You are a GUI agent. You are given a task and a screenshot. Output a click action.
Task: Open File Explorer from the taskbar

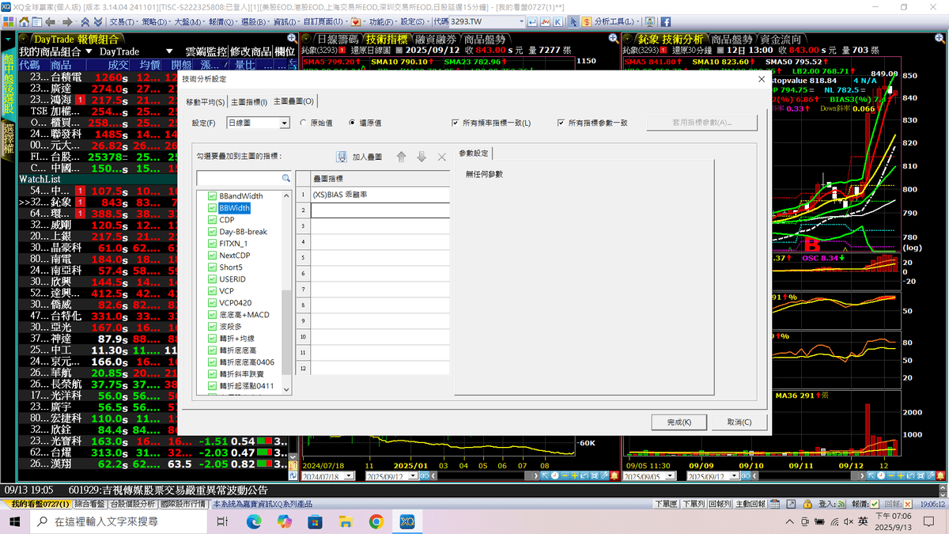[x=346, y=521]
